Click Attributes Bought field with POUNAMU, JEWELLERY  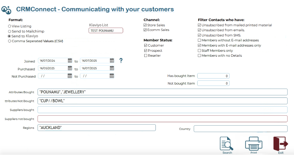click(x=163, y=92)
